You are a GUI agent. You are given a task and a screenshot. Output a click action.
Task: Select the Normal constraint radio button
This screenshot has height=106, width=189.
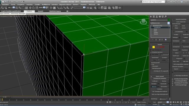(181, 28)
